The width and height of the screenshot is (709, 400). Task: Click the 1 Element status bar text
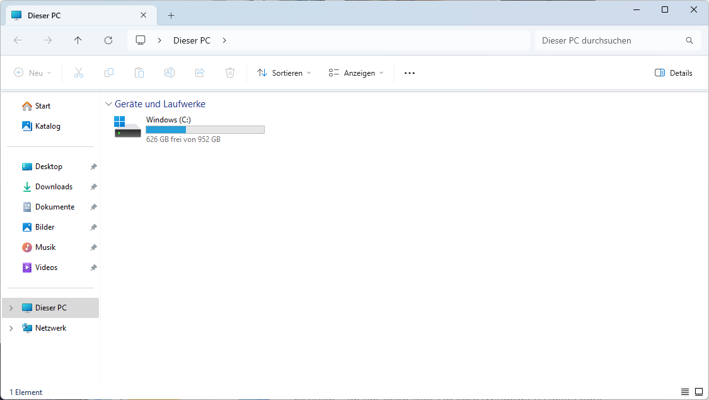tap(26, 392)
